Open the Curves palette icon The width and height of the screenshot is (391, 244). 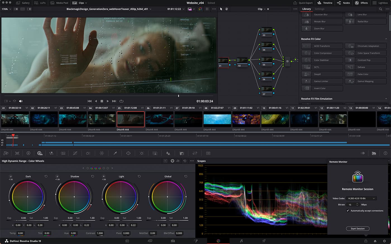(75, 153)
